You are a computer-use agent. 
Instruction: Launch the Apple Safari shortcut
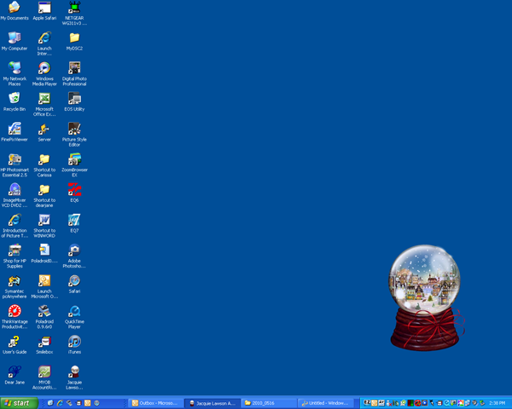44,11
